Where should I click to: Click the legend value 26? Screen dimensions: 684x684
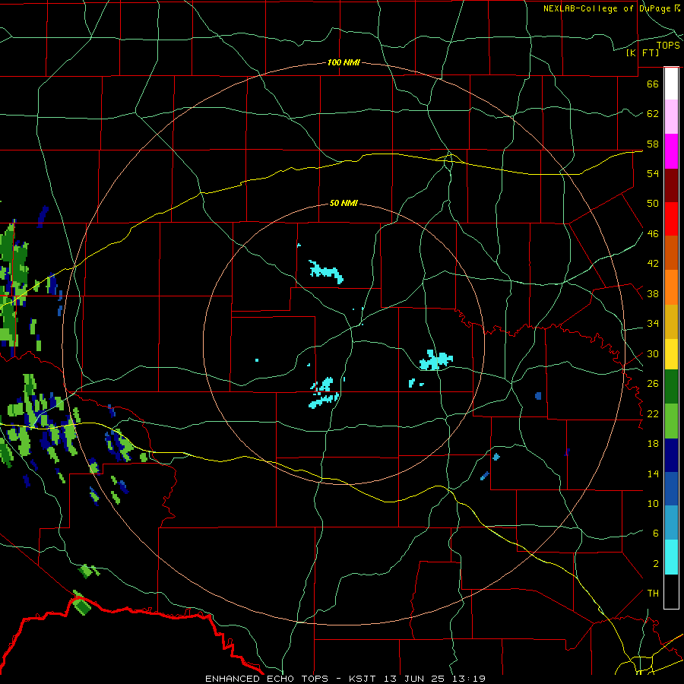[653, 384]
